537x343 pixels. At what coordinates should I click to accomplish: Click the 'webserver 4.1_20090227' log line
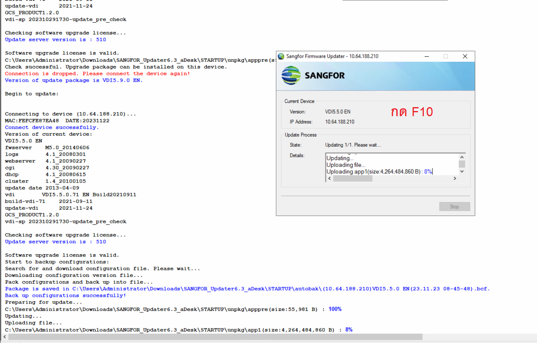45,161
